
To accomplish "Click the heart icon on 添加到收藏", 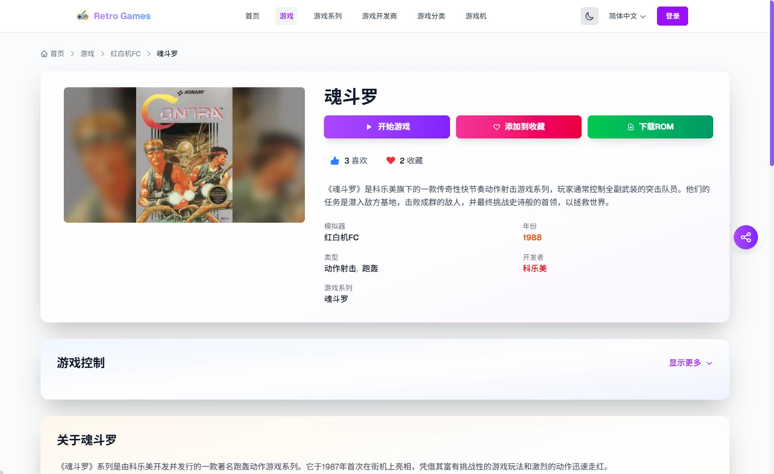I will (496, 127).
